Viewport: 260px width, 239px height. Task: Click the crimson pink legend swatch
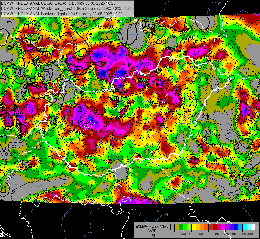tap(219, 227)
